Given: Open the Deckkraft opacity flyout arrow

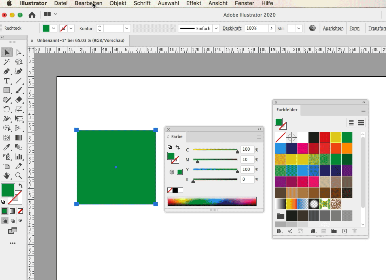Looking at the screenshot, I should pos(271,28).
